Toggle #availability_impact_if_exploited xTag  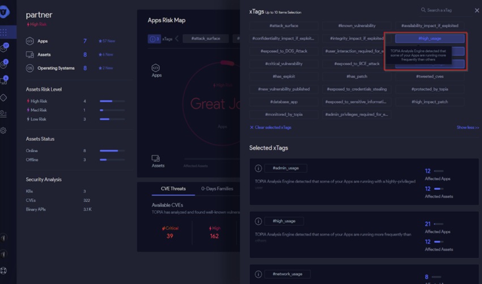coord(429,26)
